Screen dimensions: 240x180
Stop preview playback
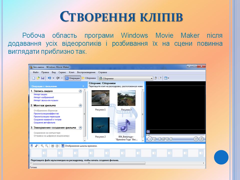155,139
